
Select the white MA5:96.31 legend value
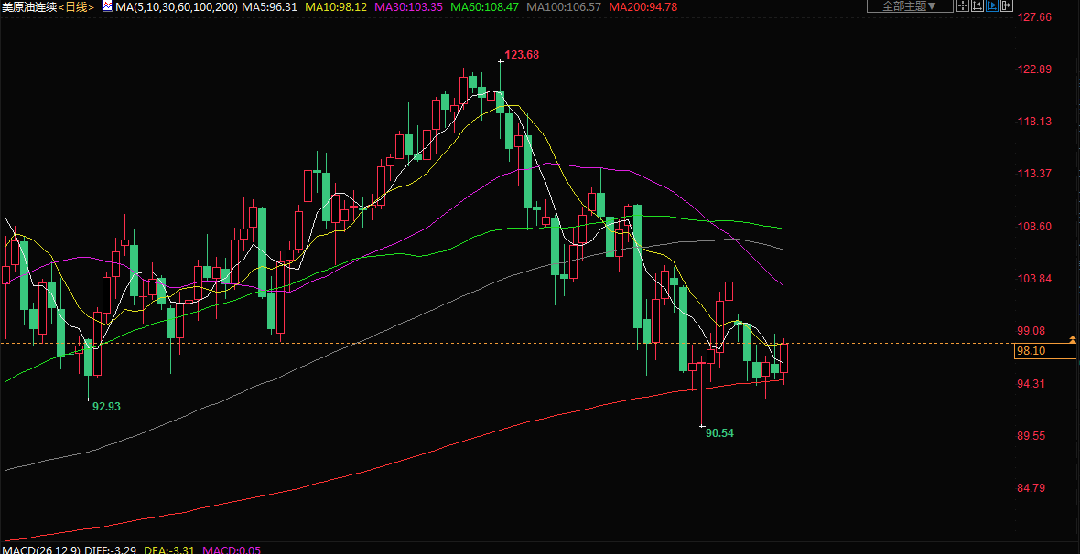tap(270, 7)
